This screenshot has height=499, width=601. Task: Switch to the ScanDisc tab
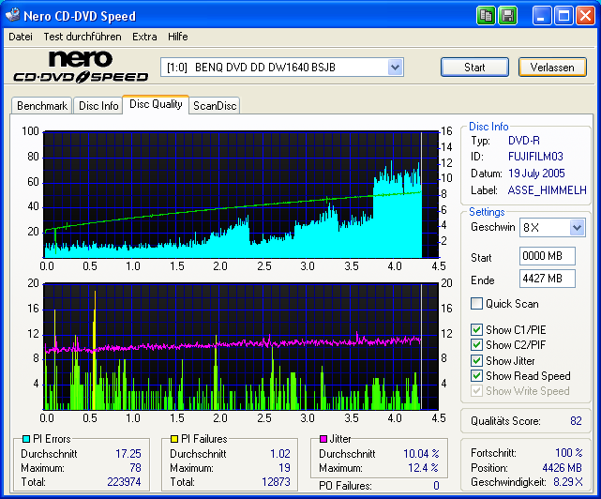[215, 106]
